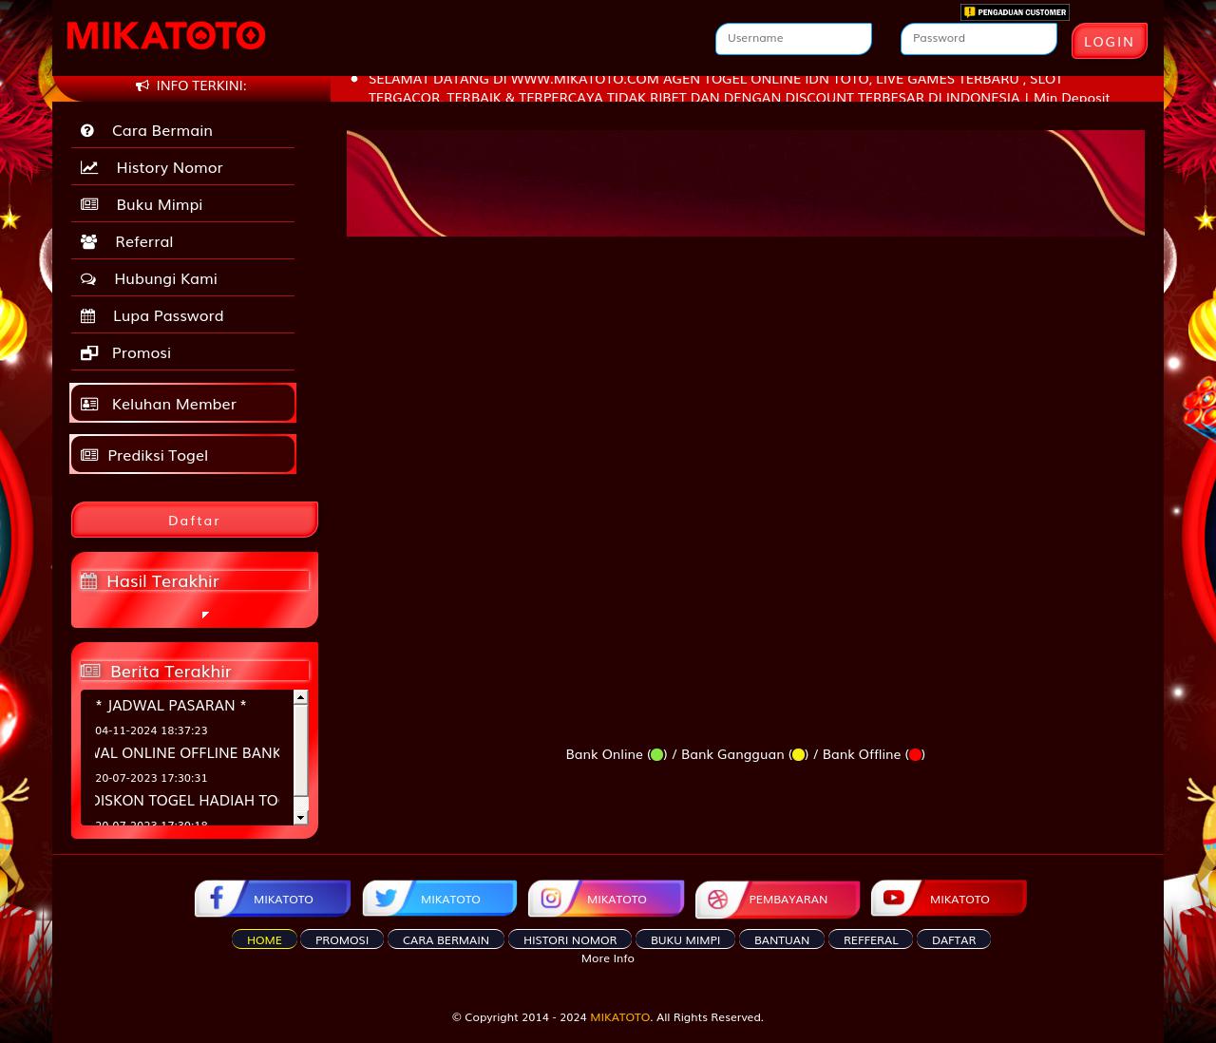The height and width of the screenshot is (1043, 1216).
Task: Click the Facebook icon MIKATOTO button
Action: 273,899
